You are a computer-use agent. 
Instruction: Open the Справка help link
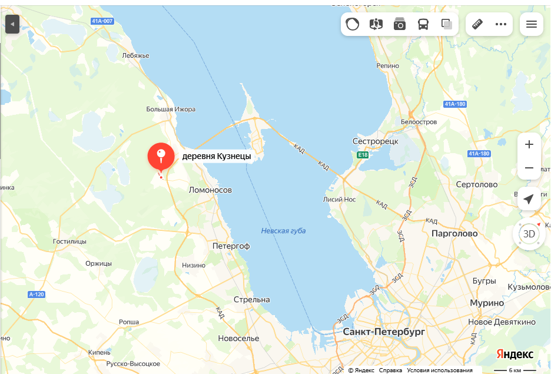click(x=390, y=370)
